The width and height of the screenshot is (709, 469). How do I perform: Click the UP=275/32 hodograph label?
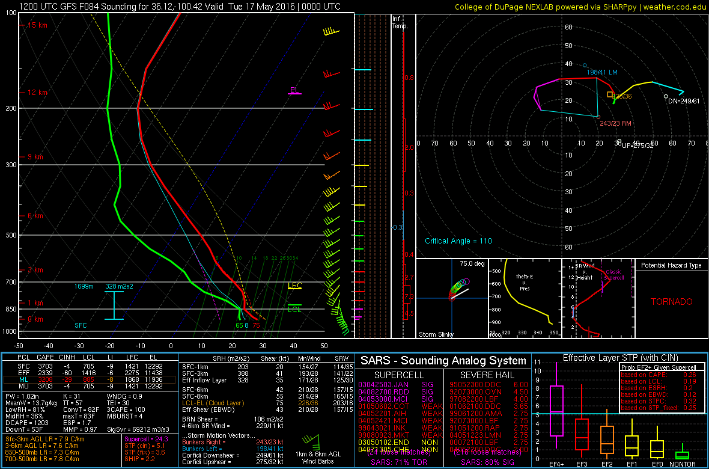637,146
